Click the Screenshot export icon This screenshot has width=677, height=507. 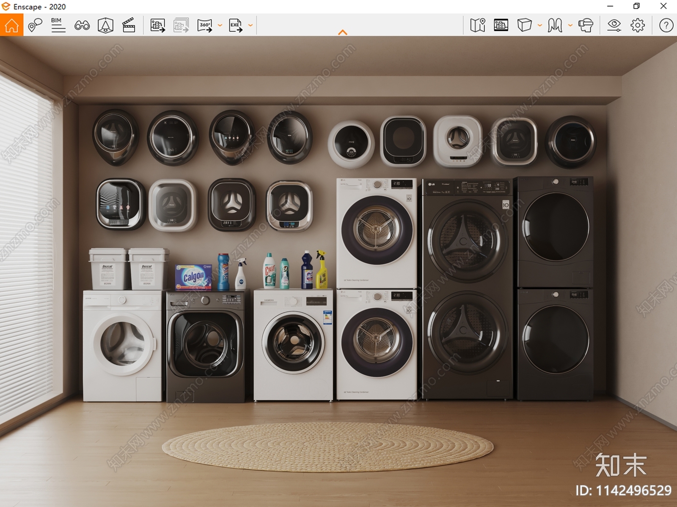coord(158,25)
